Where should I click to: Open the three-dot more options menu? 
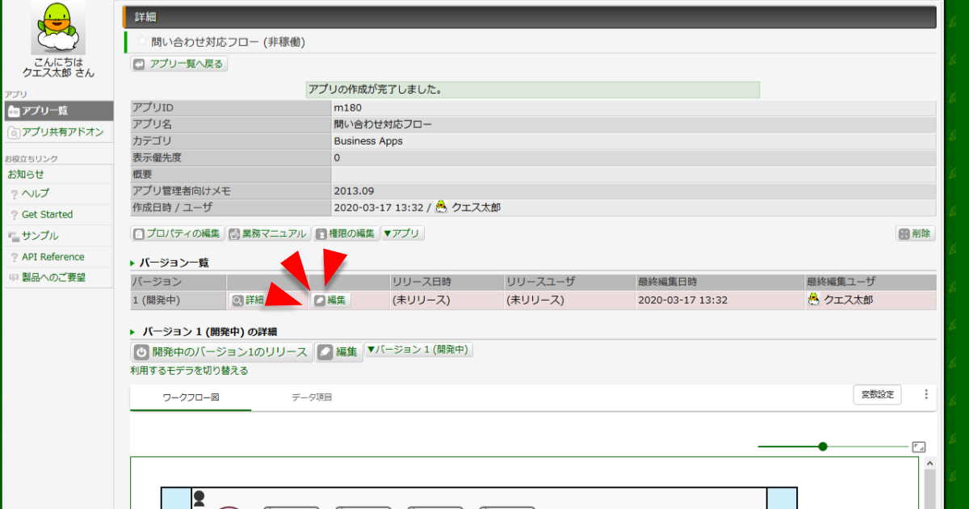[x=926, y=395]
